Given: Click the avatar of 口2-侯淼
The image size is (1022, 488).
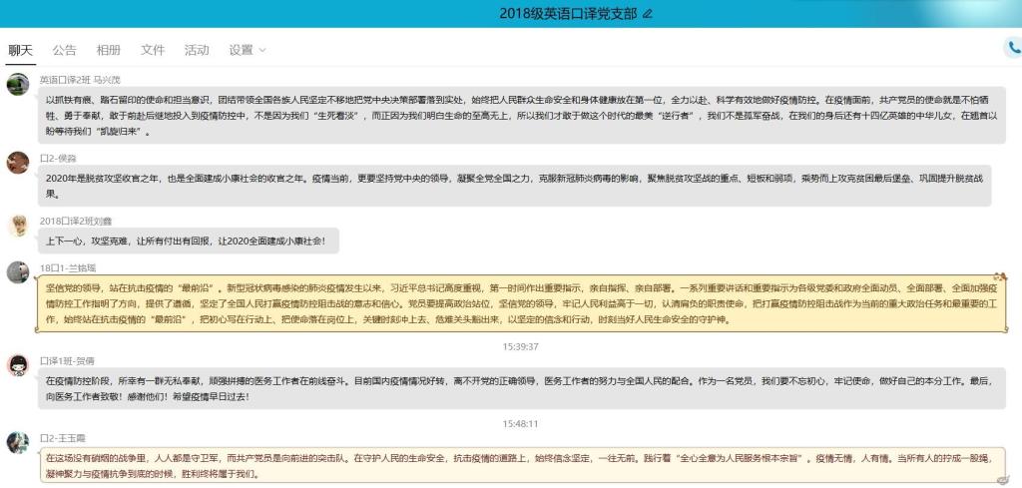Looking at the screenshot, I should click(x=18, y=163).
